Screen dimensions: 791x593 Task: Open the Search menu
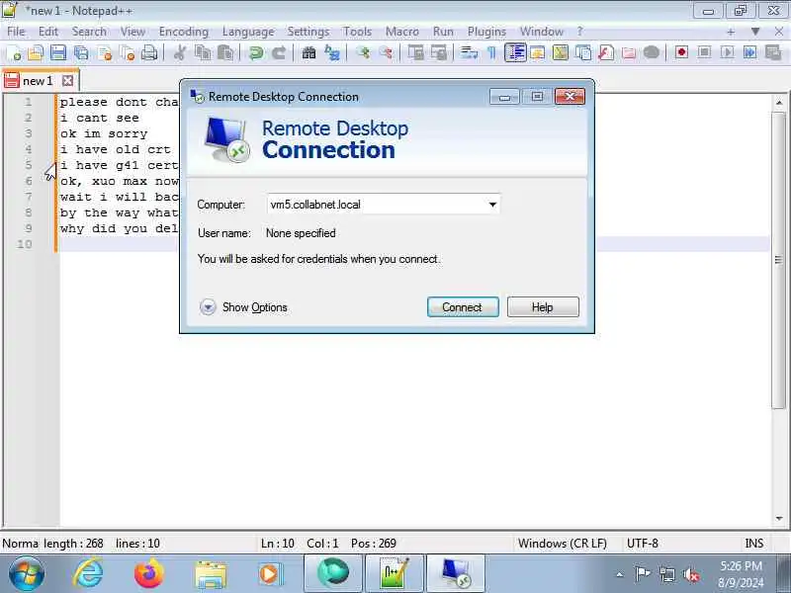[x=89, y=32]
